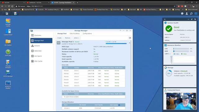Click Drive Size column header in Drive Info
The width and height of the screenshot is (199, 112).
(x=91, y=68)
